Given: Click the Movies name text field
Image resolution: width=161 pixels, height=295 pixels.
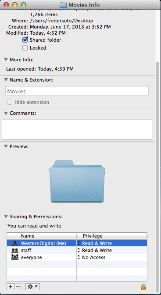Looking at the screenshot, I should coord(77,91).
